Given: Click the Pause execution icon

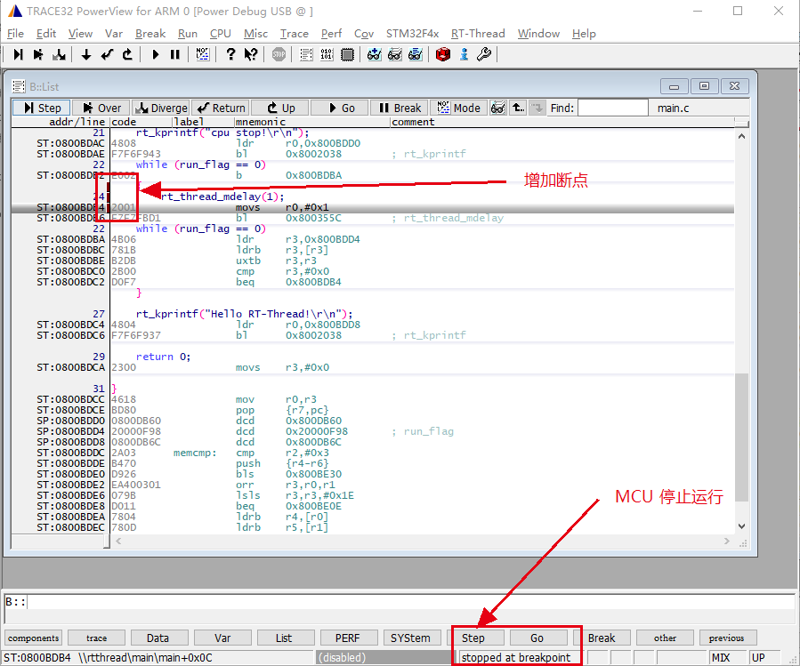Looking at the screenshot, I should point(175,54).
